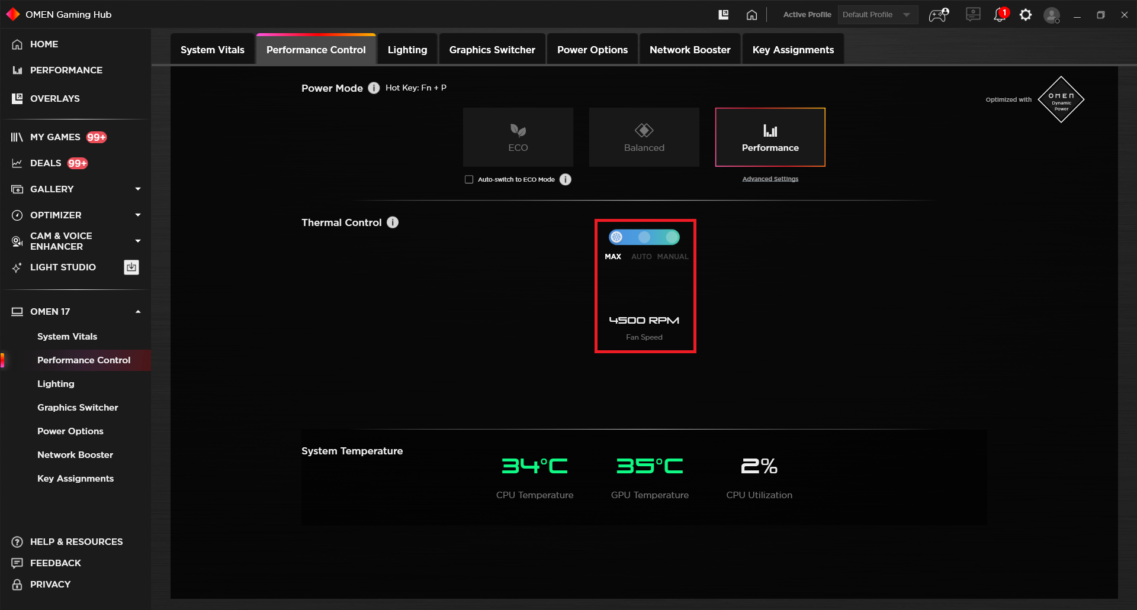Enable Auto-switch to ECO Mode checkbox

(x=469, y=179)
